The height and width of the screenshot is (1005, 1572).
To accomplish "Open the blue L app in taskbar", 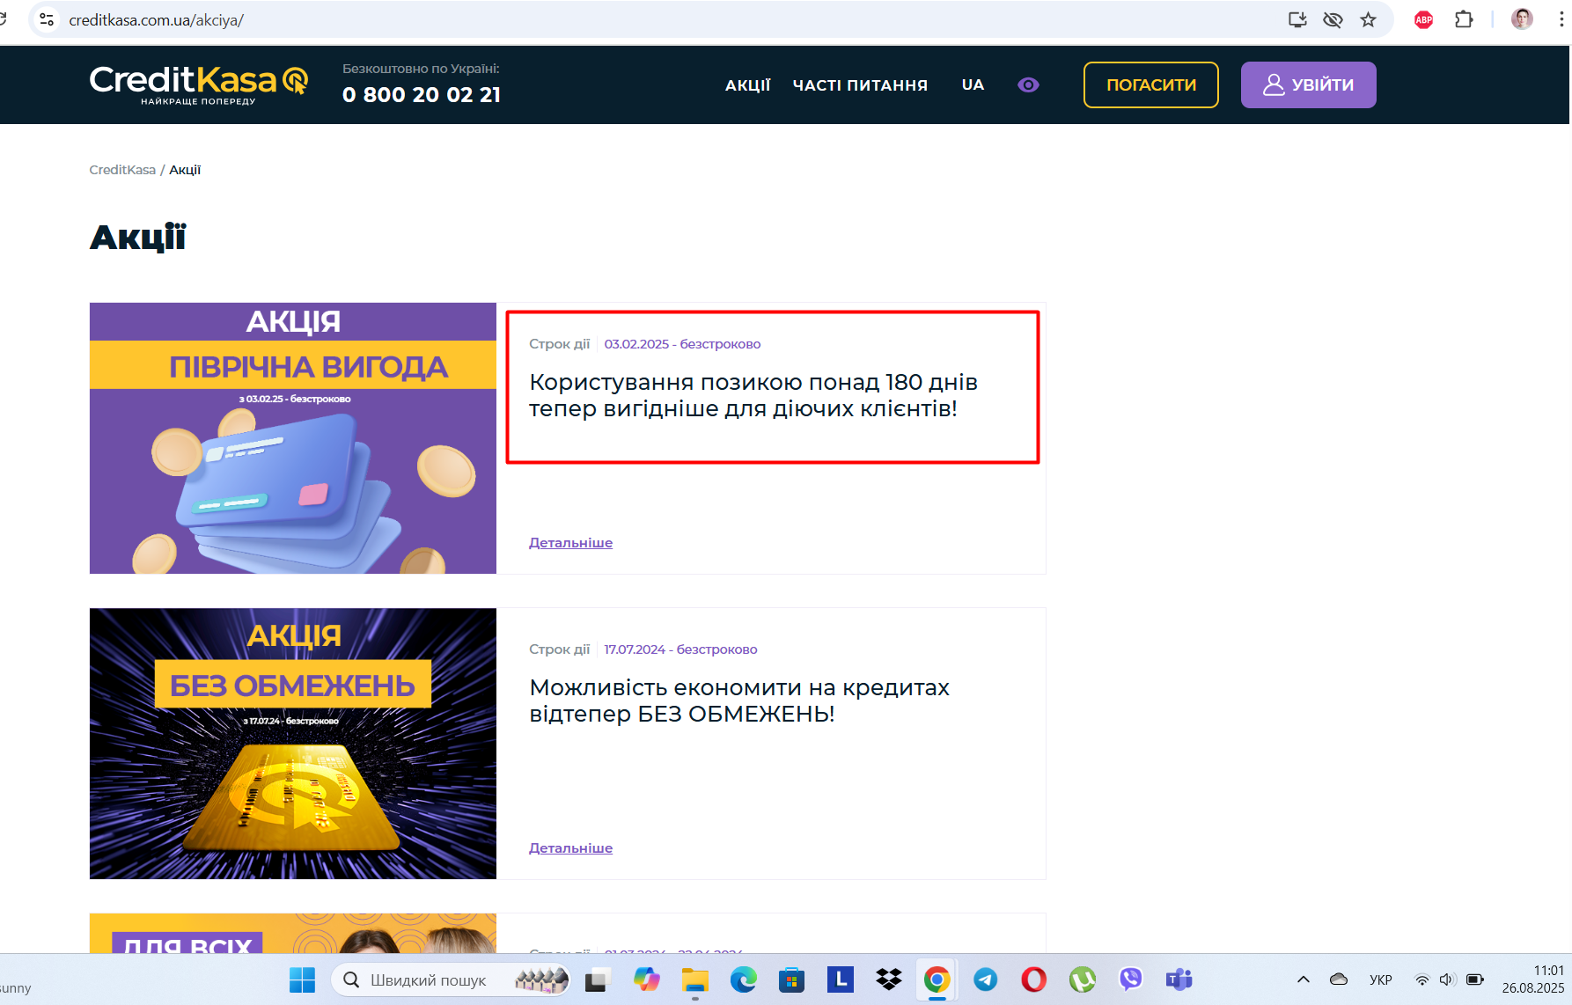I will (x=841, y=979).
